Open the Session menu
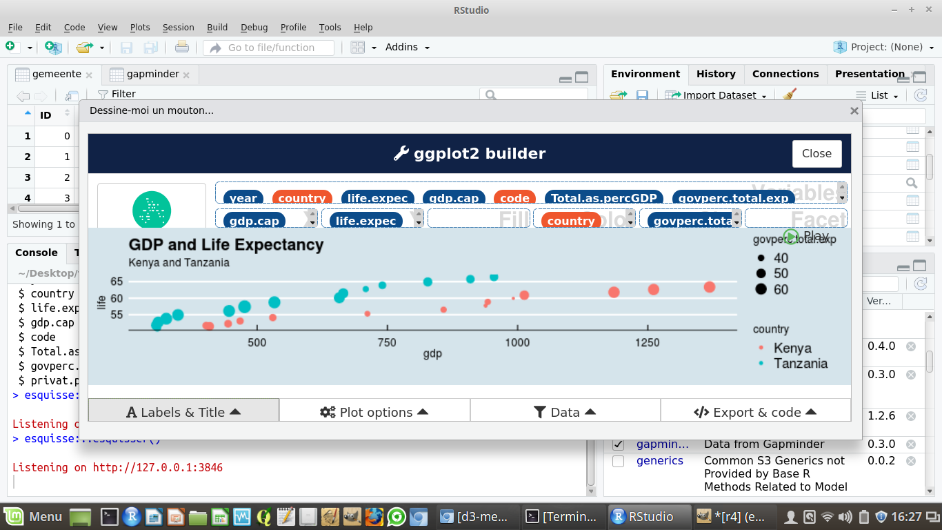 (x=178, y=28)
